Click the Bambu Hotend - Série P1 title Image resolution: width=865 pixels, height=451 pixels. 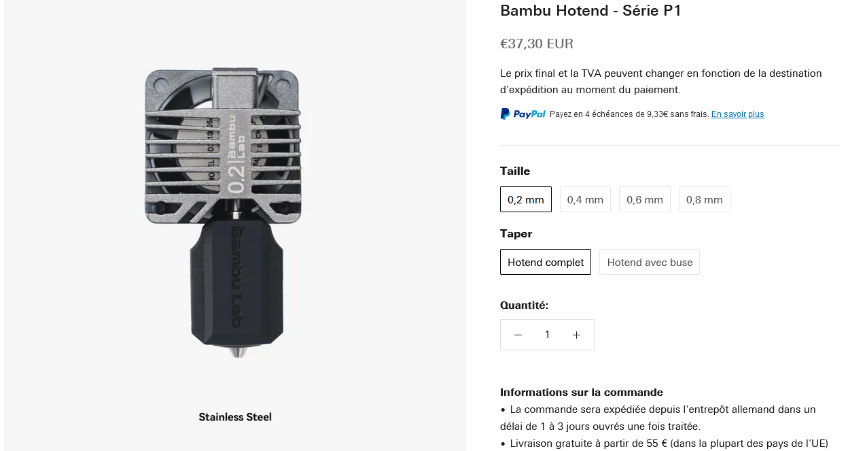pyautogui.click(x=590, y=11)
